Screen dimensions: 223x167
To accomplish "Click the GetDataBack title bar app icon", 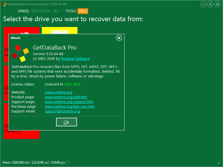I will click(x=4, y=4).
